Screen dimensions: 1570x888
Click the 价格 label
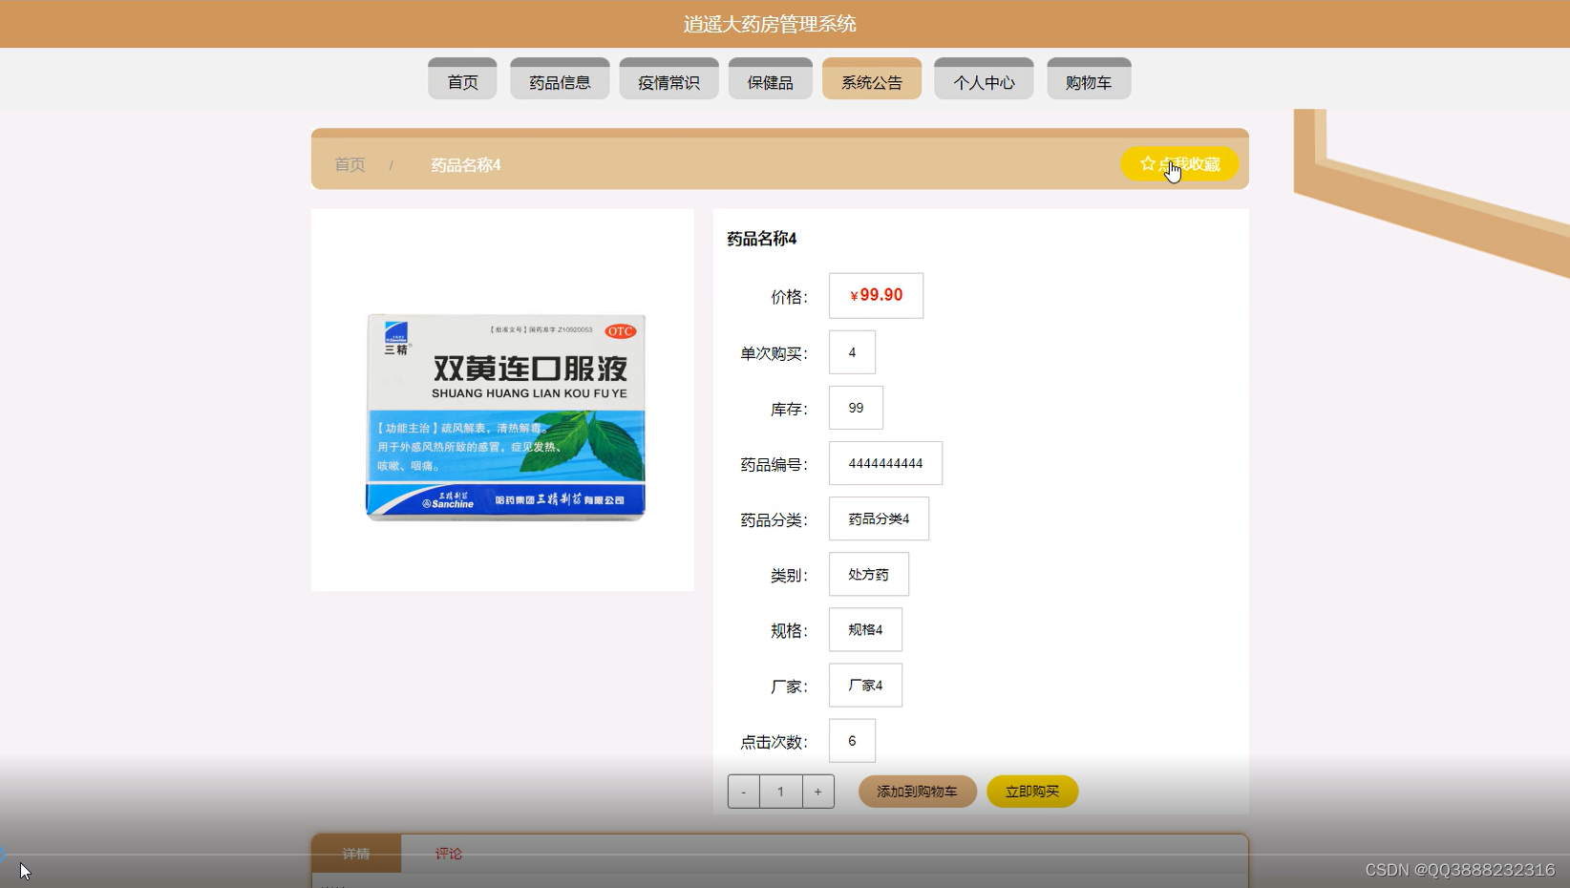[789, 297]
